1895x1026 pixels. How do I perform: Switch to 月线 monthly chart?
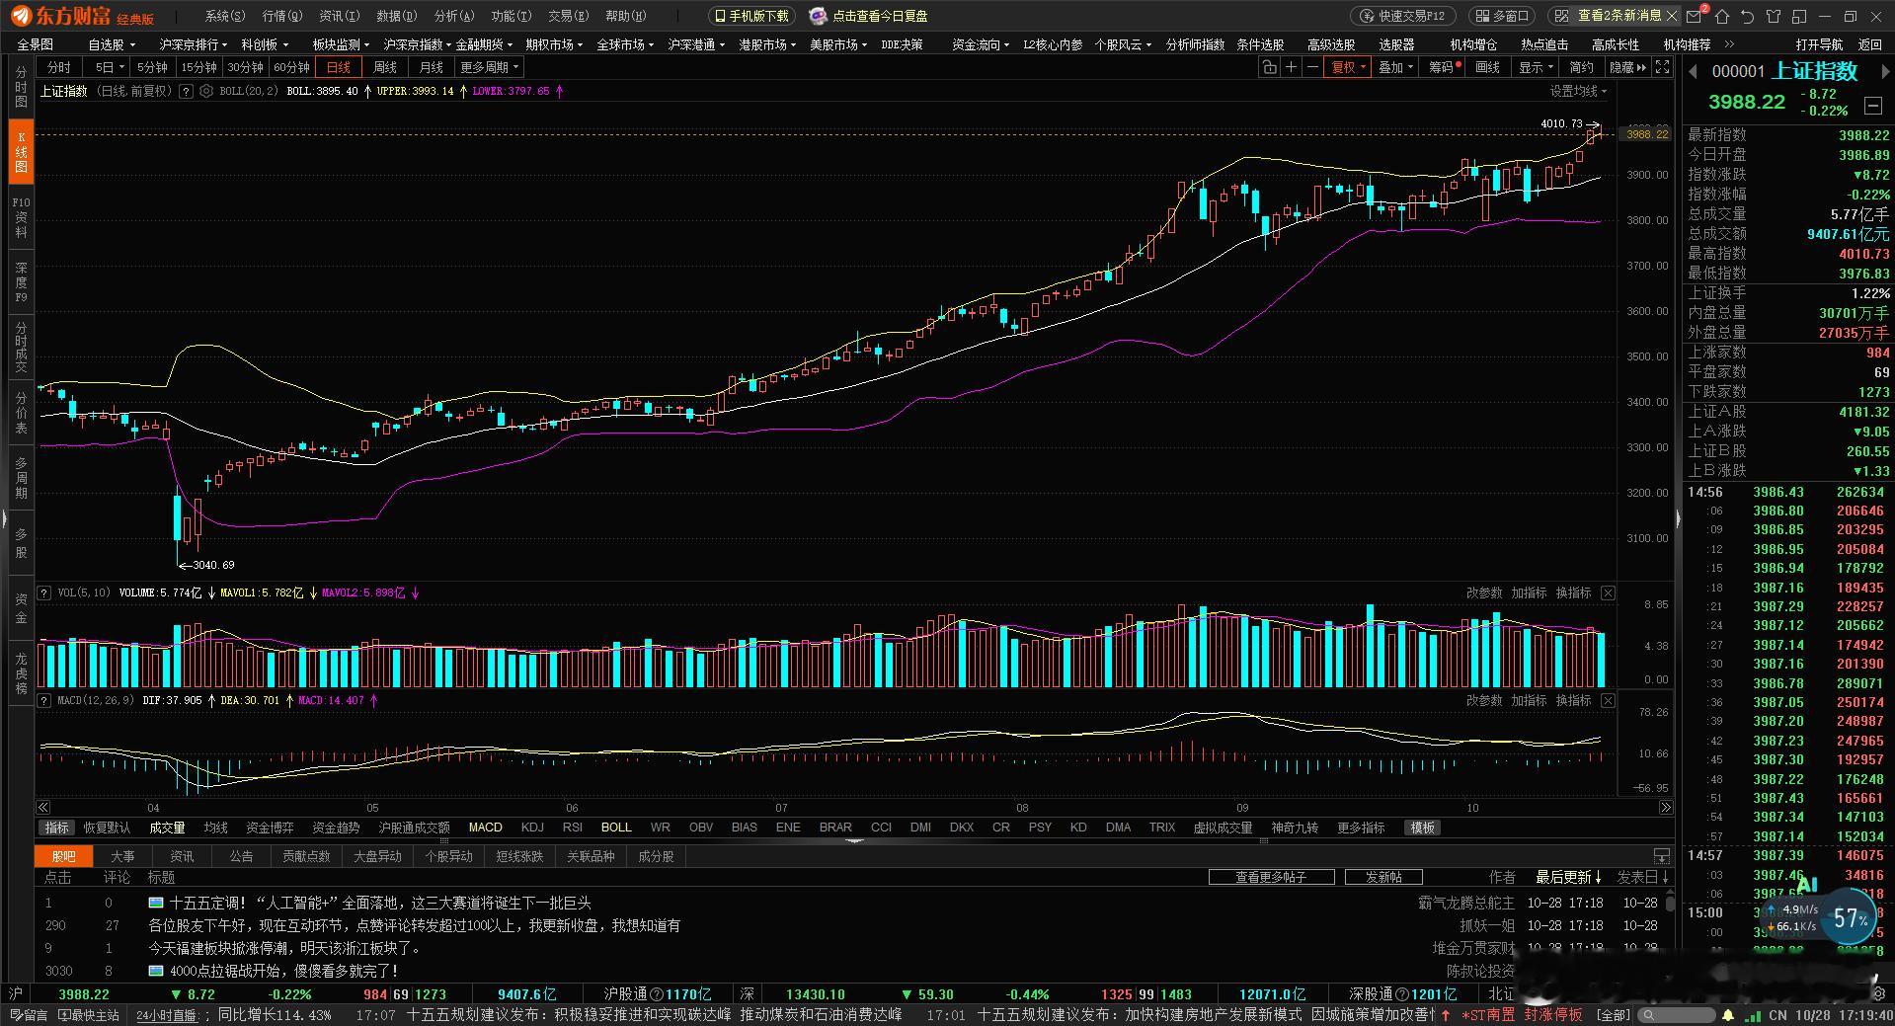431,67
